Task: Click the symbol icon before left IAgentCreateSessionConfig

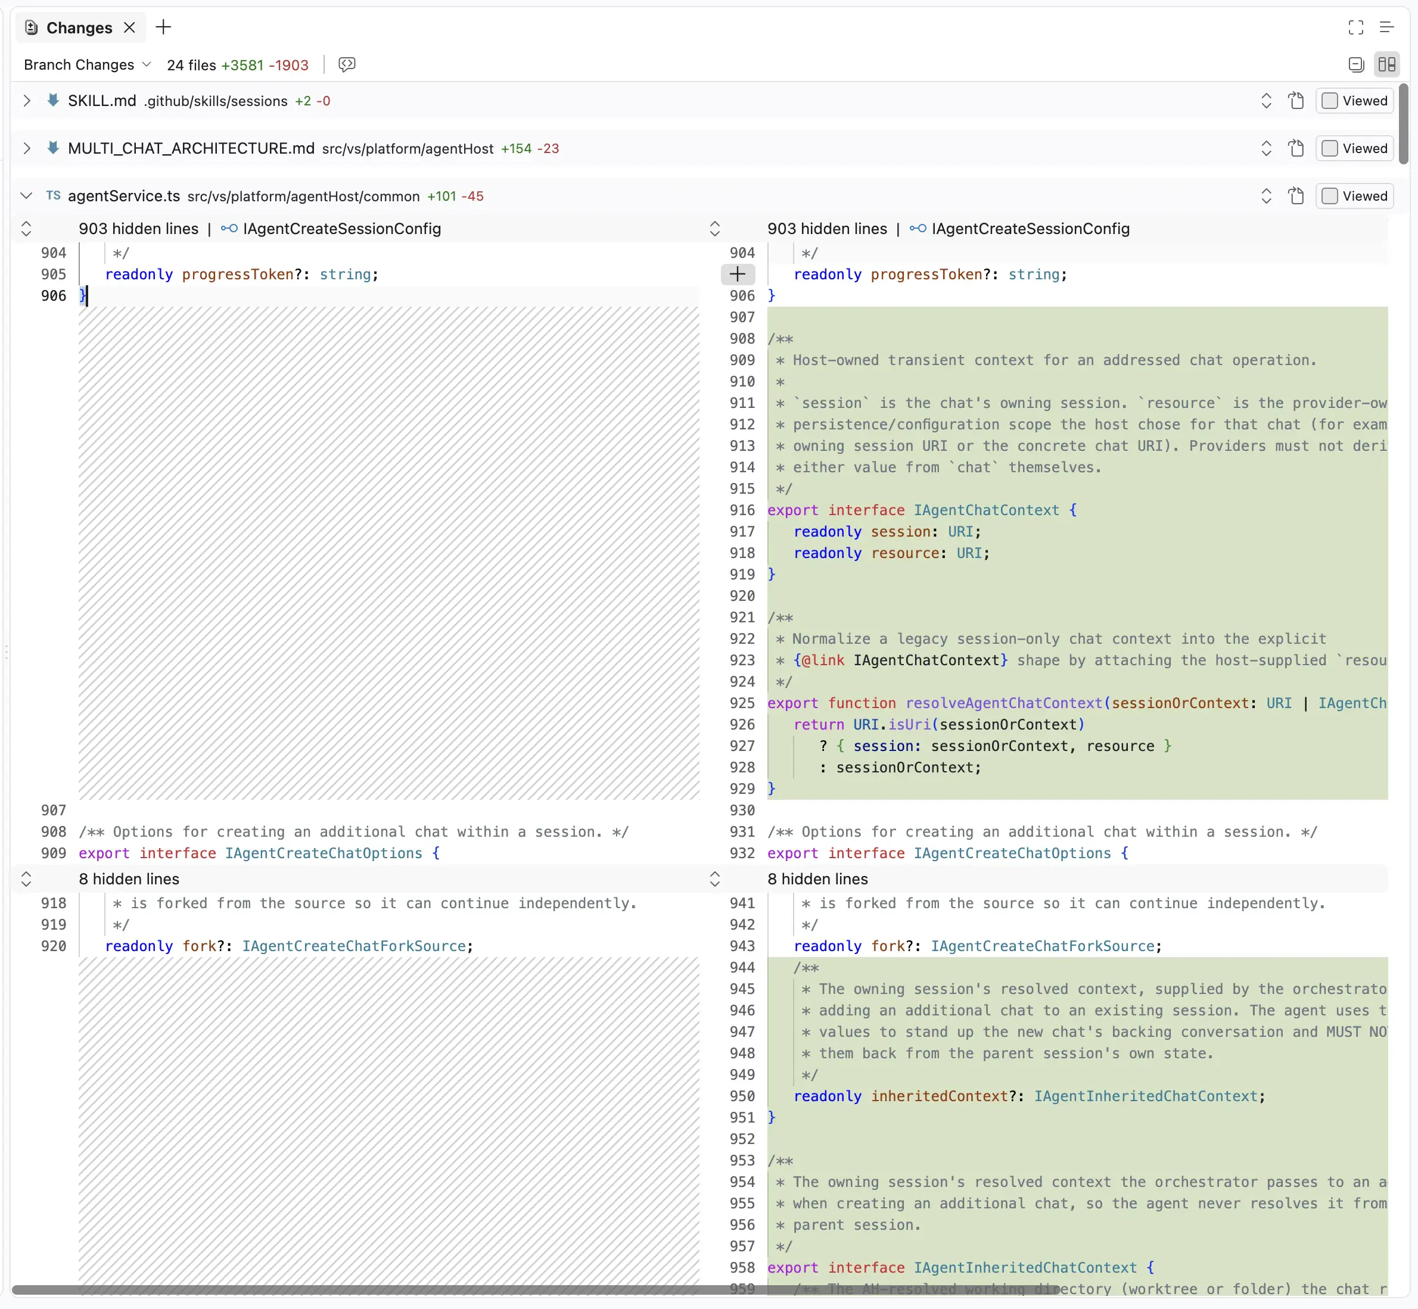Action: [229, 228]
